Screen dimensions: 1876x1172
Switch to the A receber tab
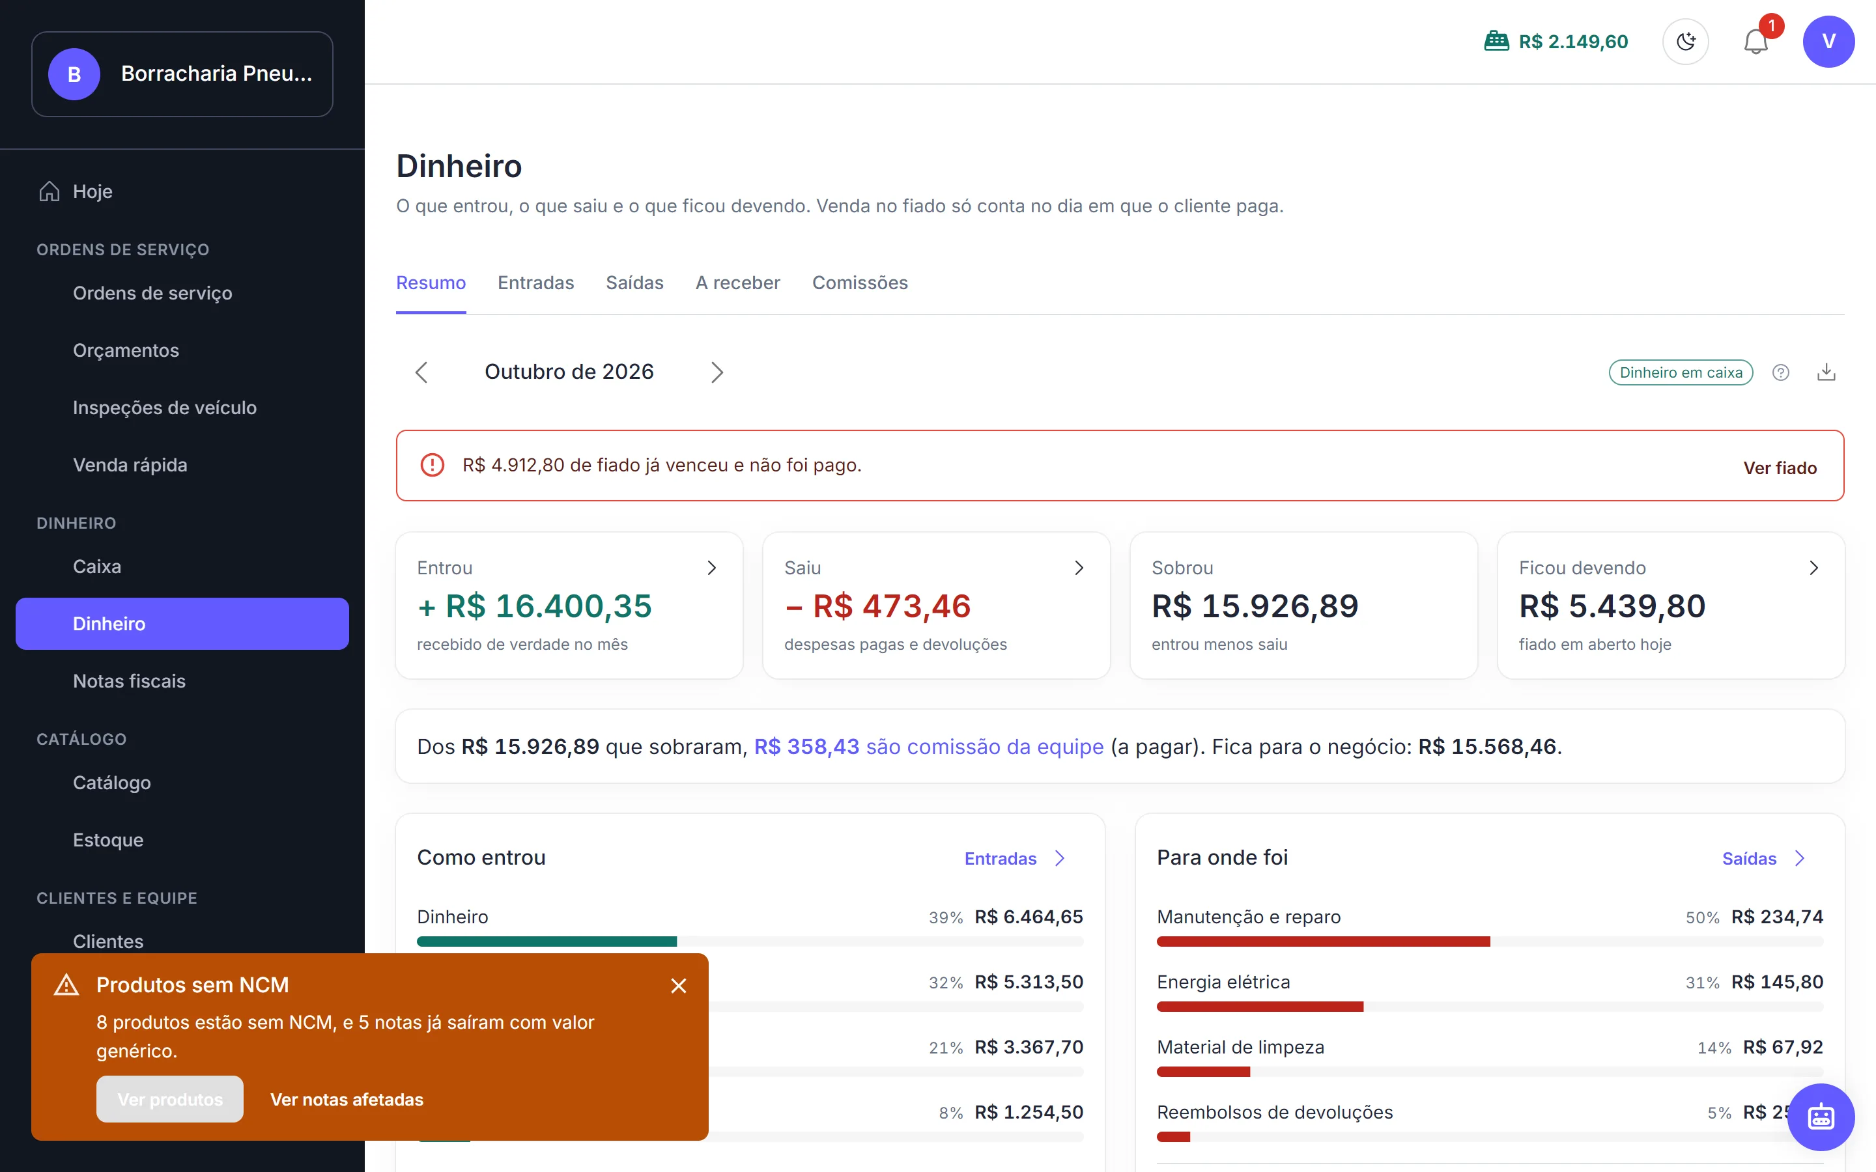pos(738,283)
